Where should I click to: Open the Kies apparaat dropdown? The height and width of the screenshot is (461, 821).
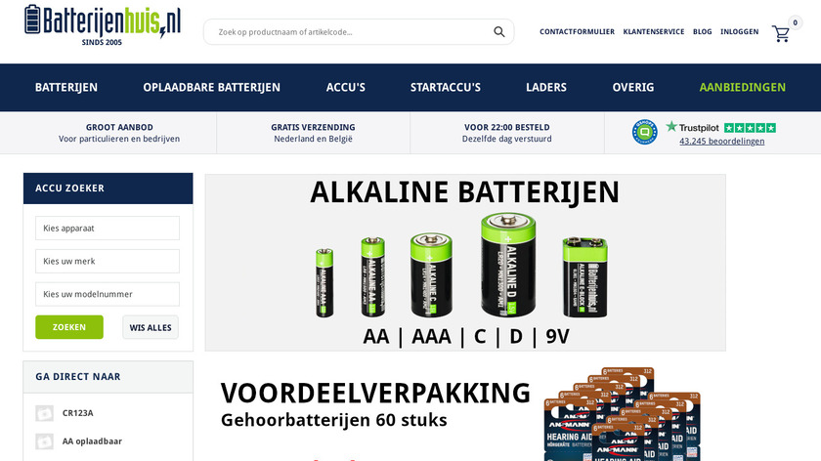pos(108,229)
